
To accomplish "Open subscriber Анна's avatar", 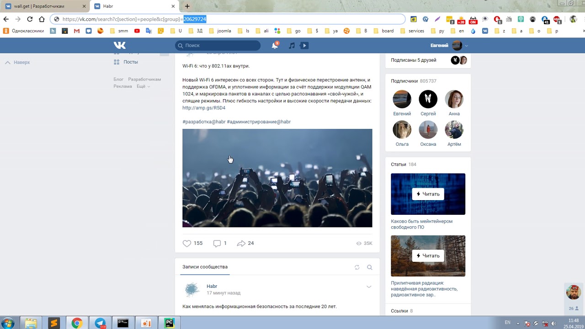I will point(454,99).
